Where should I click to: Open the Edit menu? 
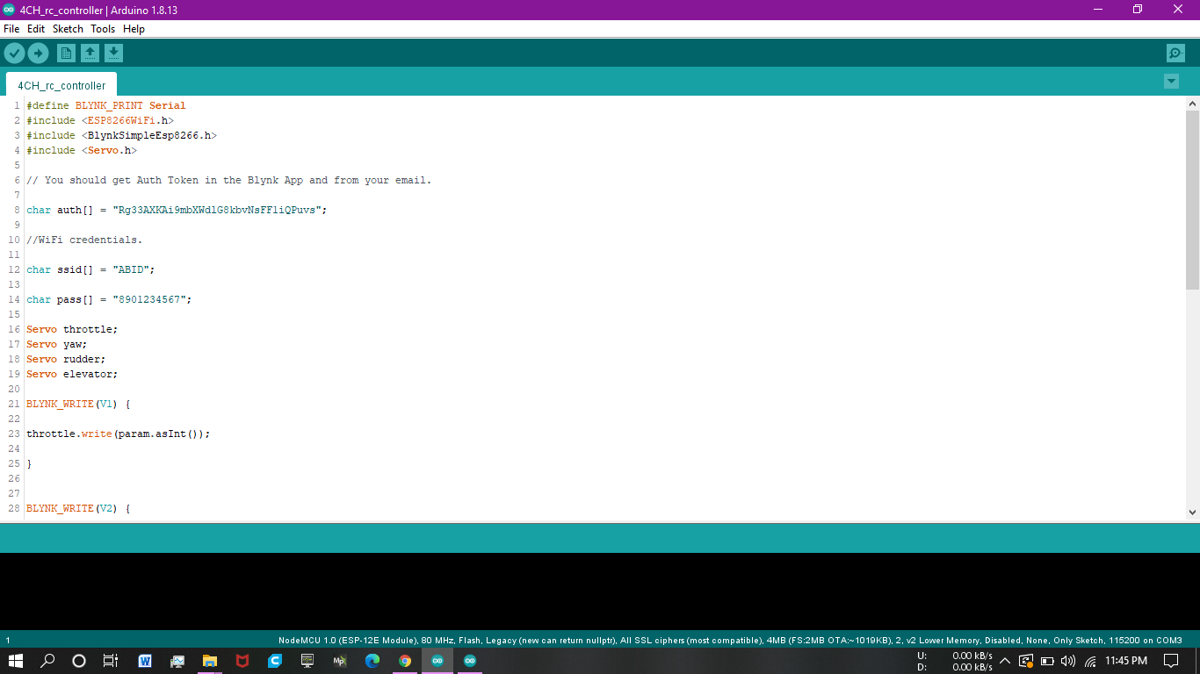coord(36,29)
